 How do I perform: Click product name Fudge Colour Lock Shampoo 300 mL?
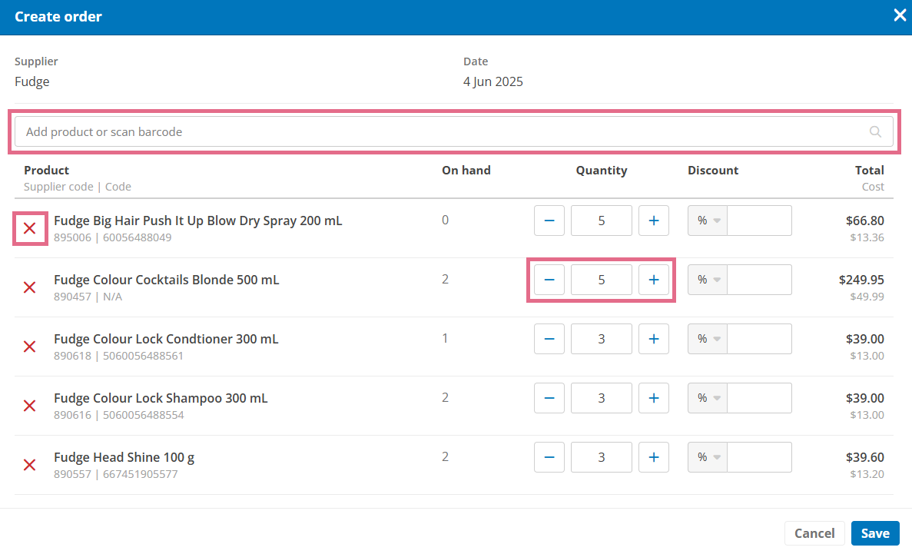tap(161, 398)
